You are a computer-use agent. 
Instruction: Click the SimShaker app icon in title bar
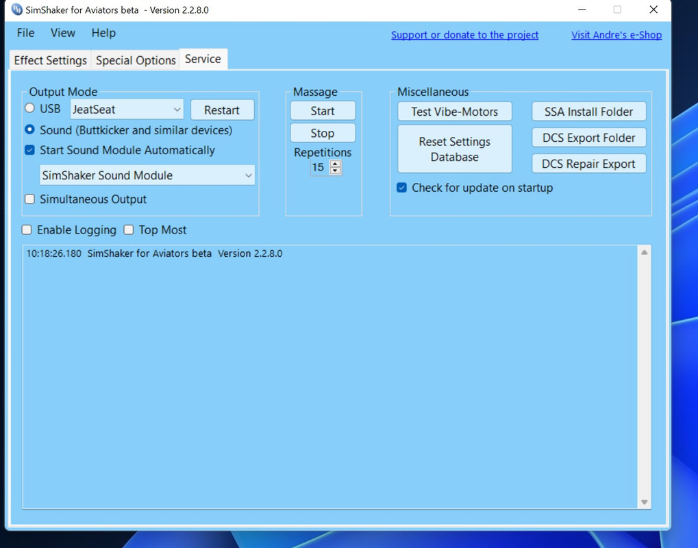[16, 10]
